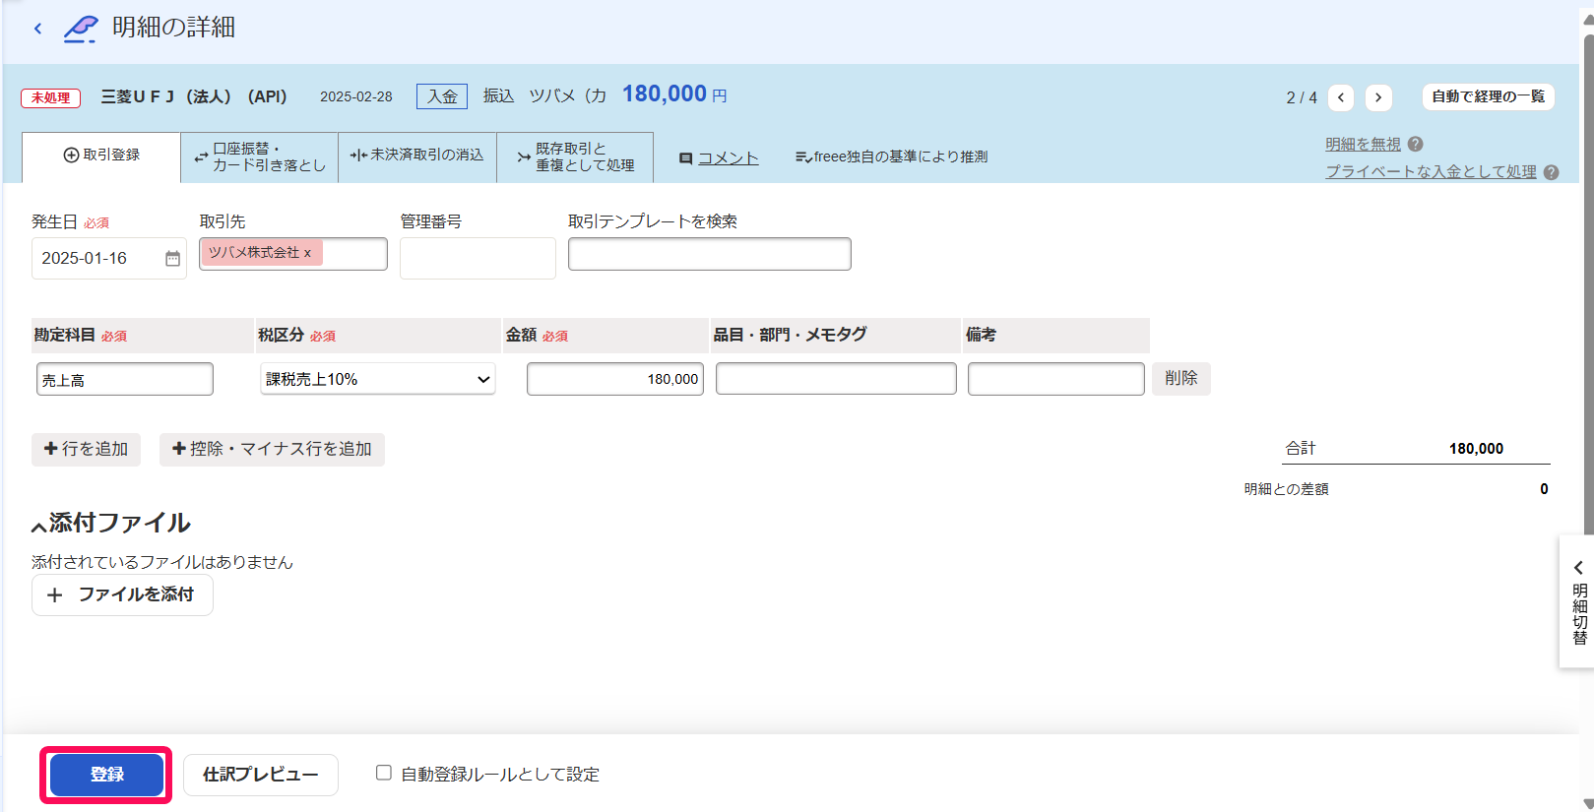The height and width of the screenshot is (812, 1594).
Task: Open the コメント comment link
Action: [729, 157]
